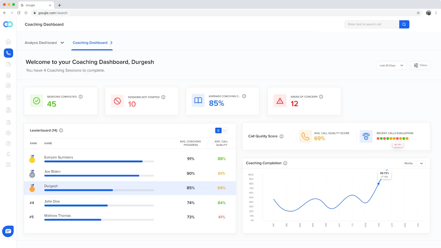
Task: Click the notifications bell icon
Action: pyautogui.click(x=8, y=154)
